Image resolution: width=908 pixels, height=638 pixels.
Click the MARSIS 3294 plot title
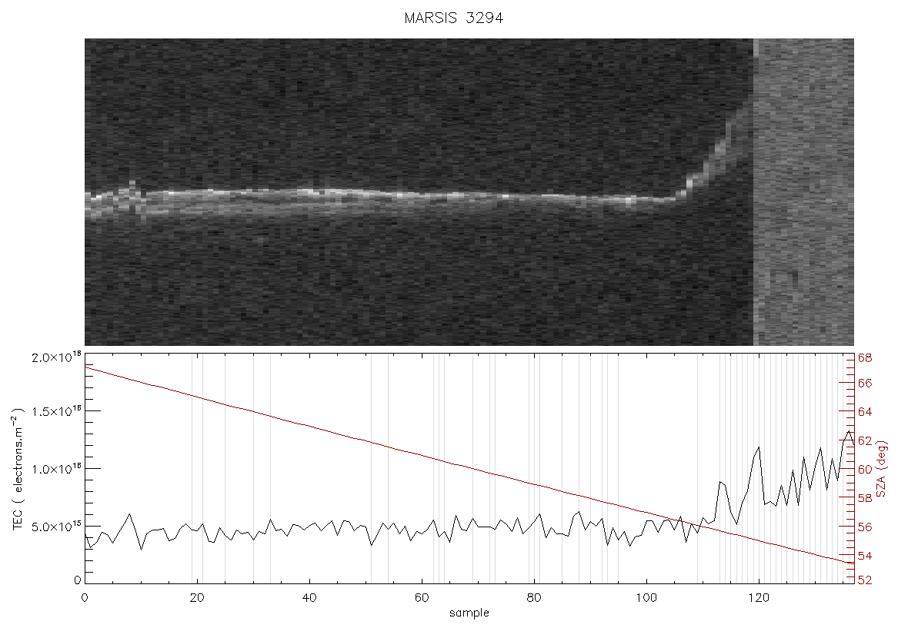click(x=453, y=18)
